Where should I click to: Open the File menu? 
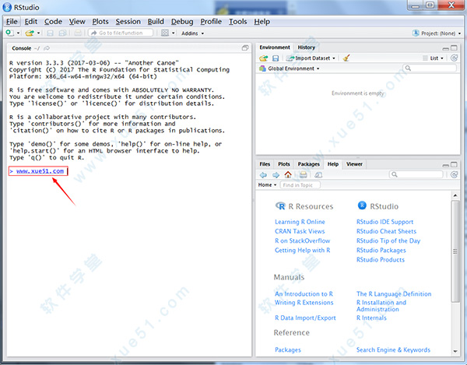click(x=12, y=22)
